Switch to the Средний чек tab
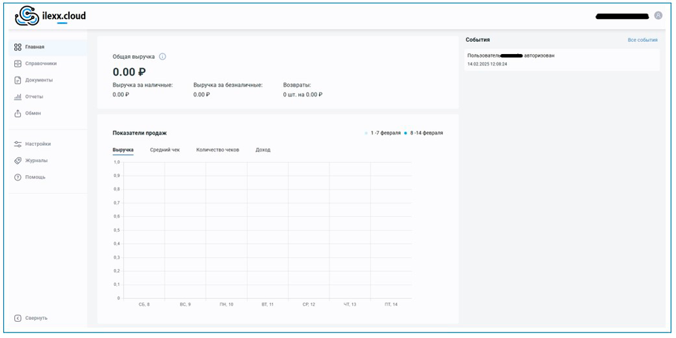Screen dimensions: 676x338 point(165,149)
